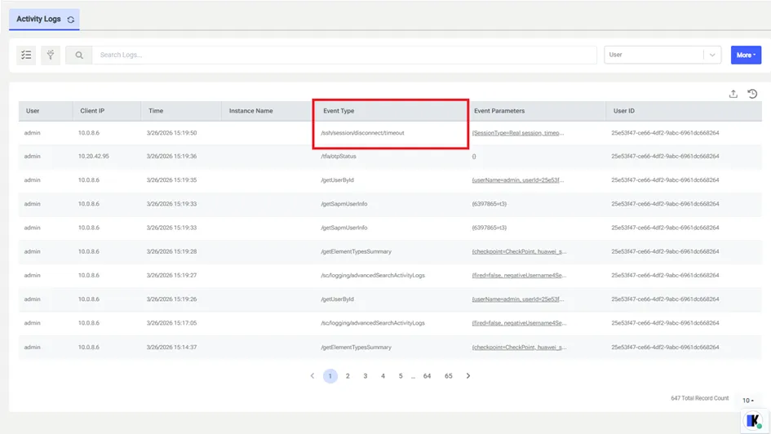Click the empty {} parameters in the otpStatus row

pos(474,157)
